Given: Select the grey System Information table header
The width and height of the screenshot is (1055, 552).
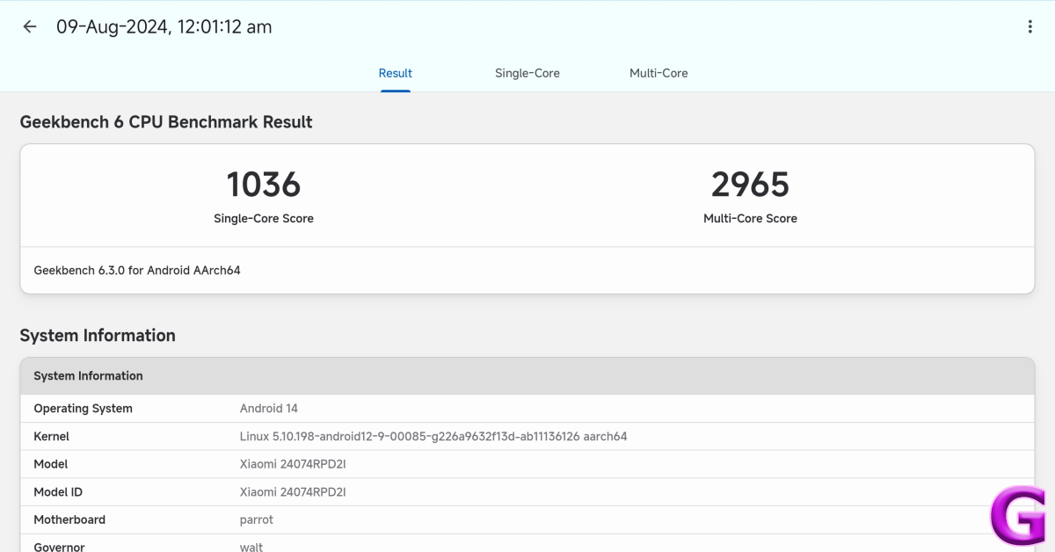Looking at the screenshot, I should coord(527,376).
